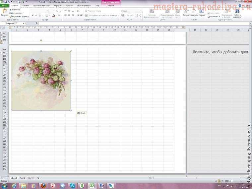Switch to sheet tab Лист3
The image size is (252, 189).
click(31, 178)
